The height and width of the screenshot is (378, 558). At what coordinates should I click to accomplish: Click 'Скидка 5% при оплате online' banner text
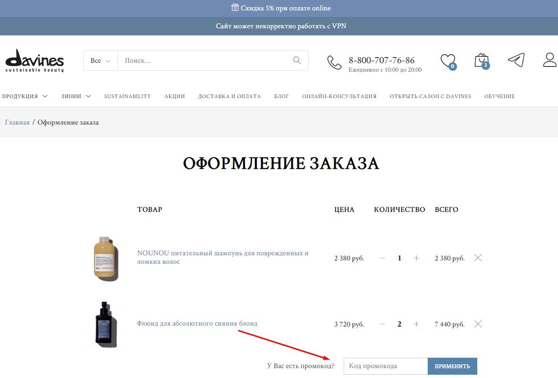pos(286,8)
